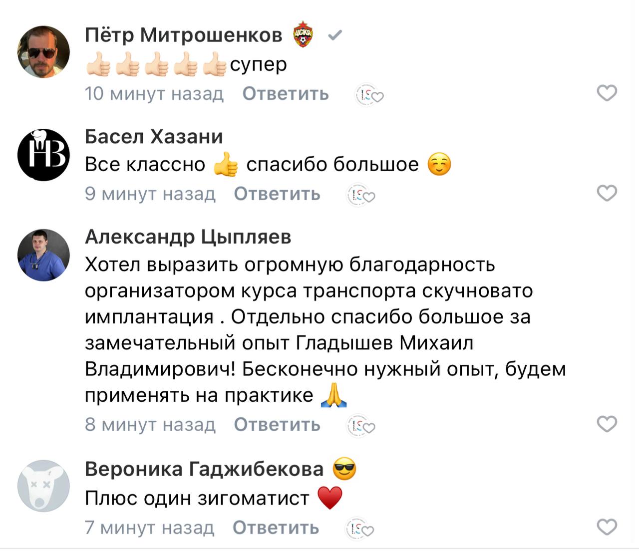Open Вероника Гаджибекова's dog placeholder avatar
639x556 pixels.
(x=44, y=486)
